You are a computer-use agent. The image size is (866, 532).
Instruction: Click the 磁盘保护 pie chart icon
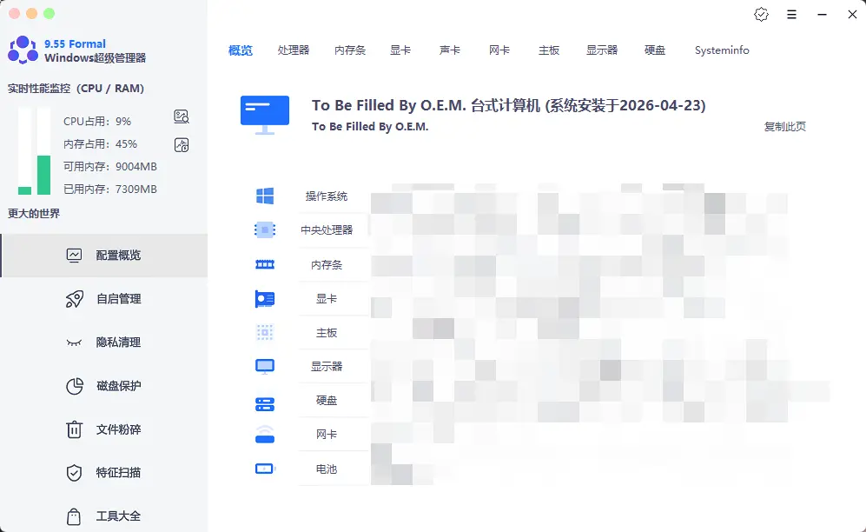75,386
